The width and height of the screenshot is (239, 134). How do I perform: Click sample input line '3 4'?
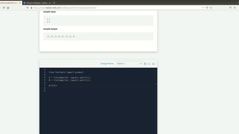point(48,22)
